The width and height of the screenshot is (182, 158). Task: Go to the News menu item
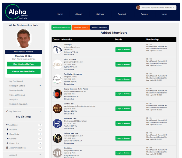[x=164, y=14]
